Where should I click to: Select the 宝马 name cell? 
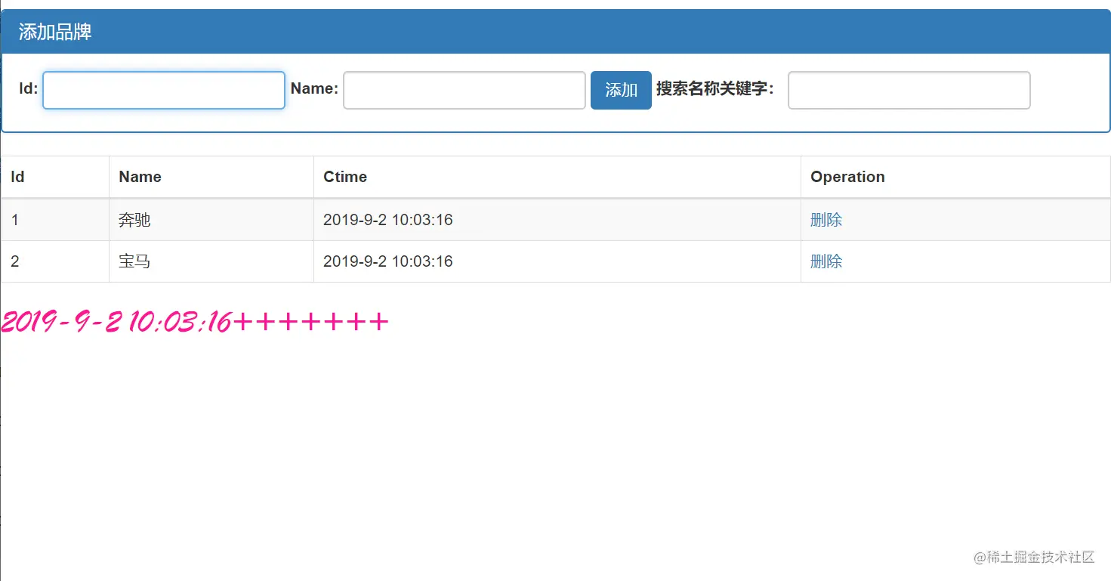(x=211, y=261)
